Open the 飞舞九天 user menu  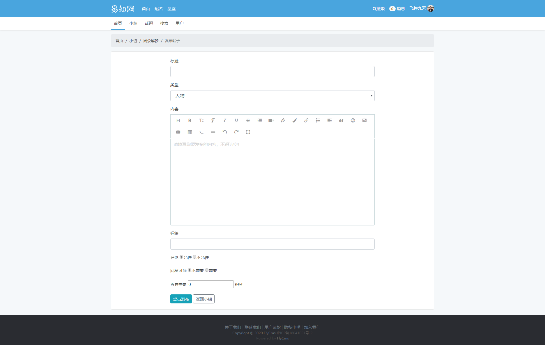tap(421, 8)
